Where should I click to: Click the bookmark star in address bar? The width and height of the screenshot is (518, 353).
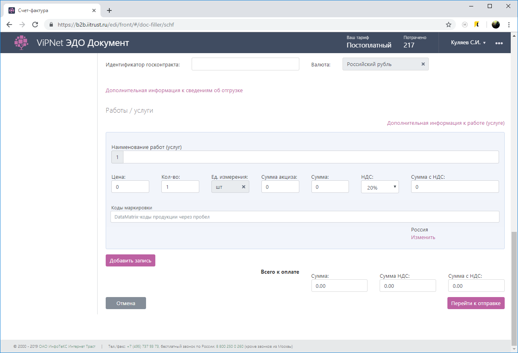tap(449, 24)
